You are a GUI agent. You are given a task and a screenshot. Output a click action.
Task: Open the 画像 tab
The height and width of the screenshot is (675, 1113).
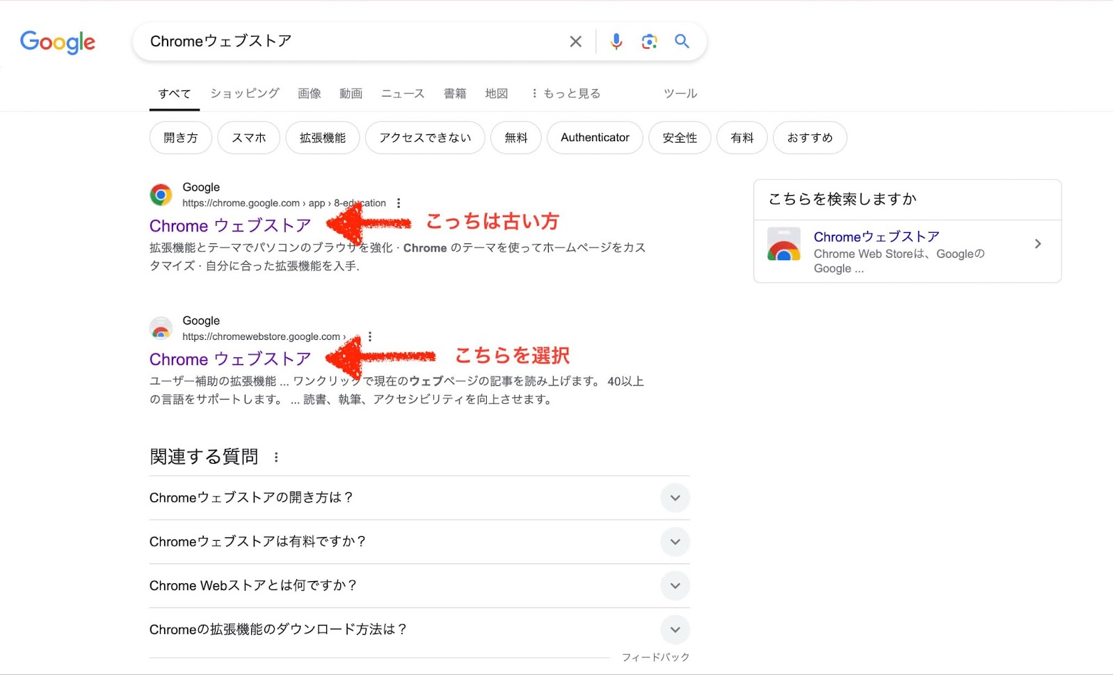(x=310, y=93)
